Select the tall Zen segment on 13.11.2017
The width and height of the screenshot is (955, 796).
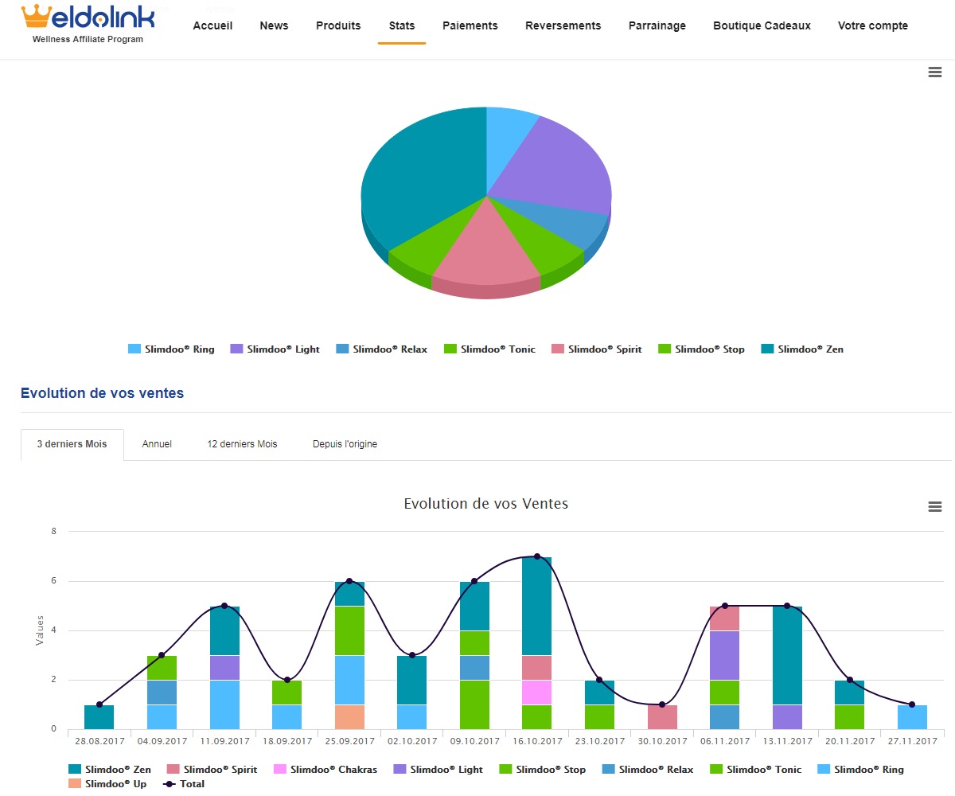click(787, 656)
